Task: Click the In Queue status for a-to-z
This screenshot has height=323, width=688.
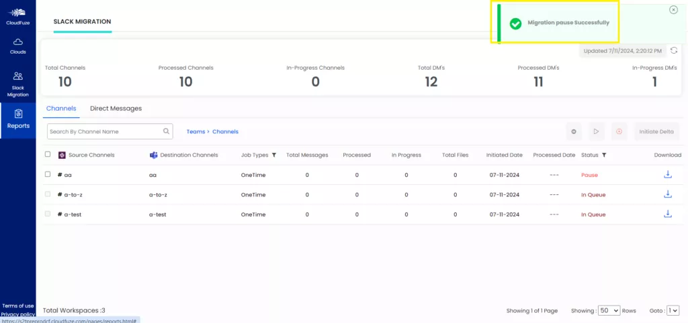Action: click(593, 195)
